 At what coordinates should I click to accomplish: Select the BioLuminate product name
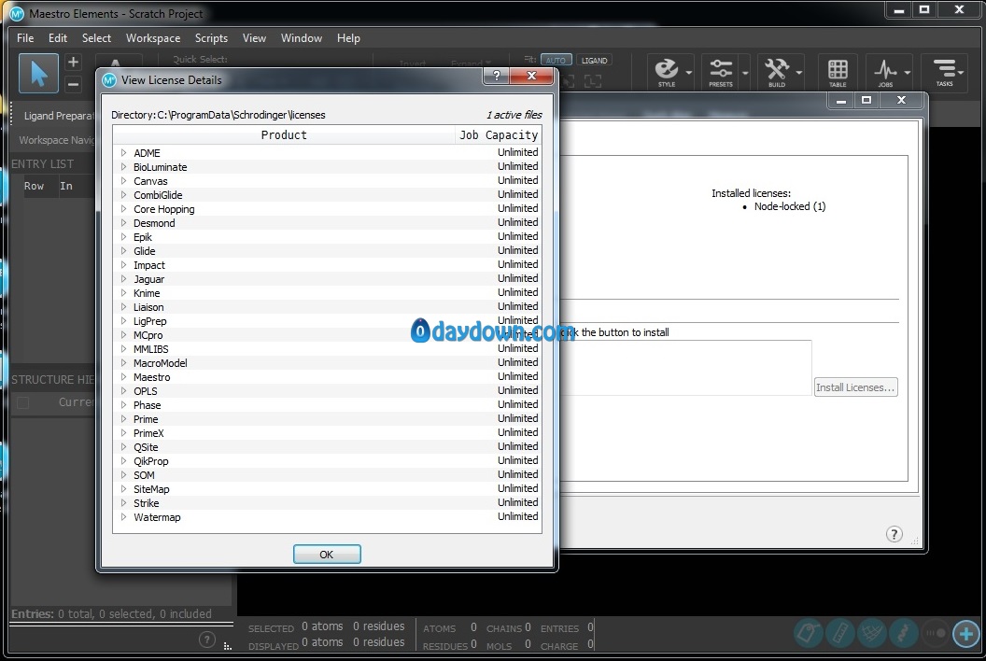[161, 167]
